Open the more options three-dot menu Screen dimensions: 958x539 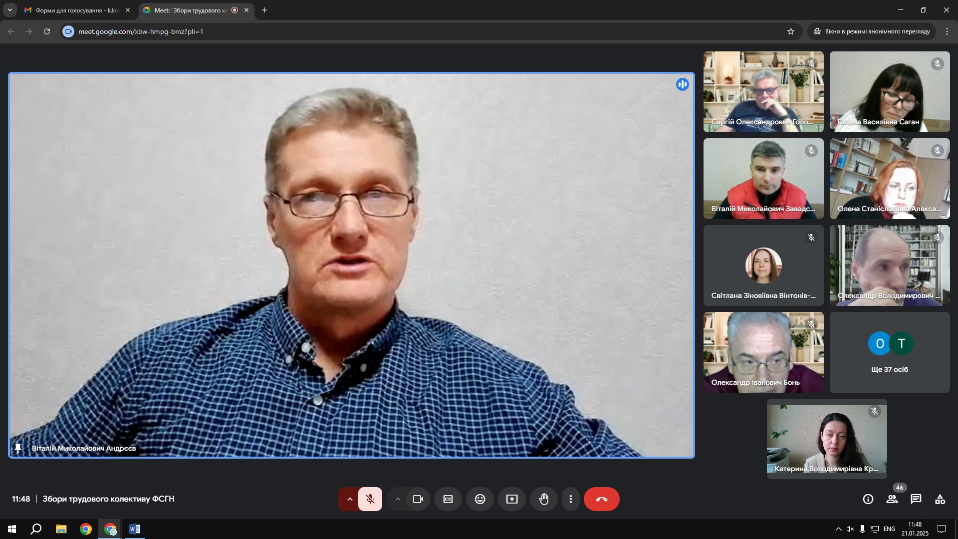pos(571,499)
